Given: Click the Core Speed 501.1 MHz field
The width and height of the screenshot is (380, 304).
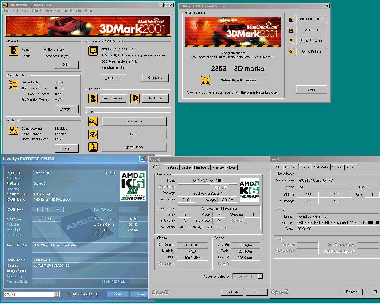Looking at the screenshot, I should (x=192, y=245).
